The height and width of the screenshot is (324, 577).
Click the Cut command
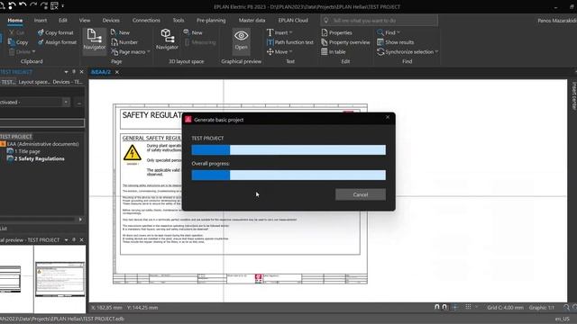[x=16, y=32]
